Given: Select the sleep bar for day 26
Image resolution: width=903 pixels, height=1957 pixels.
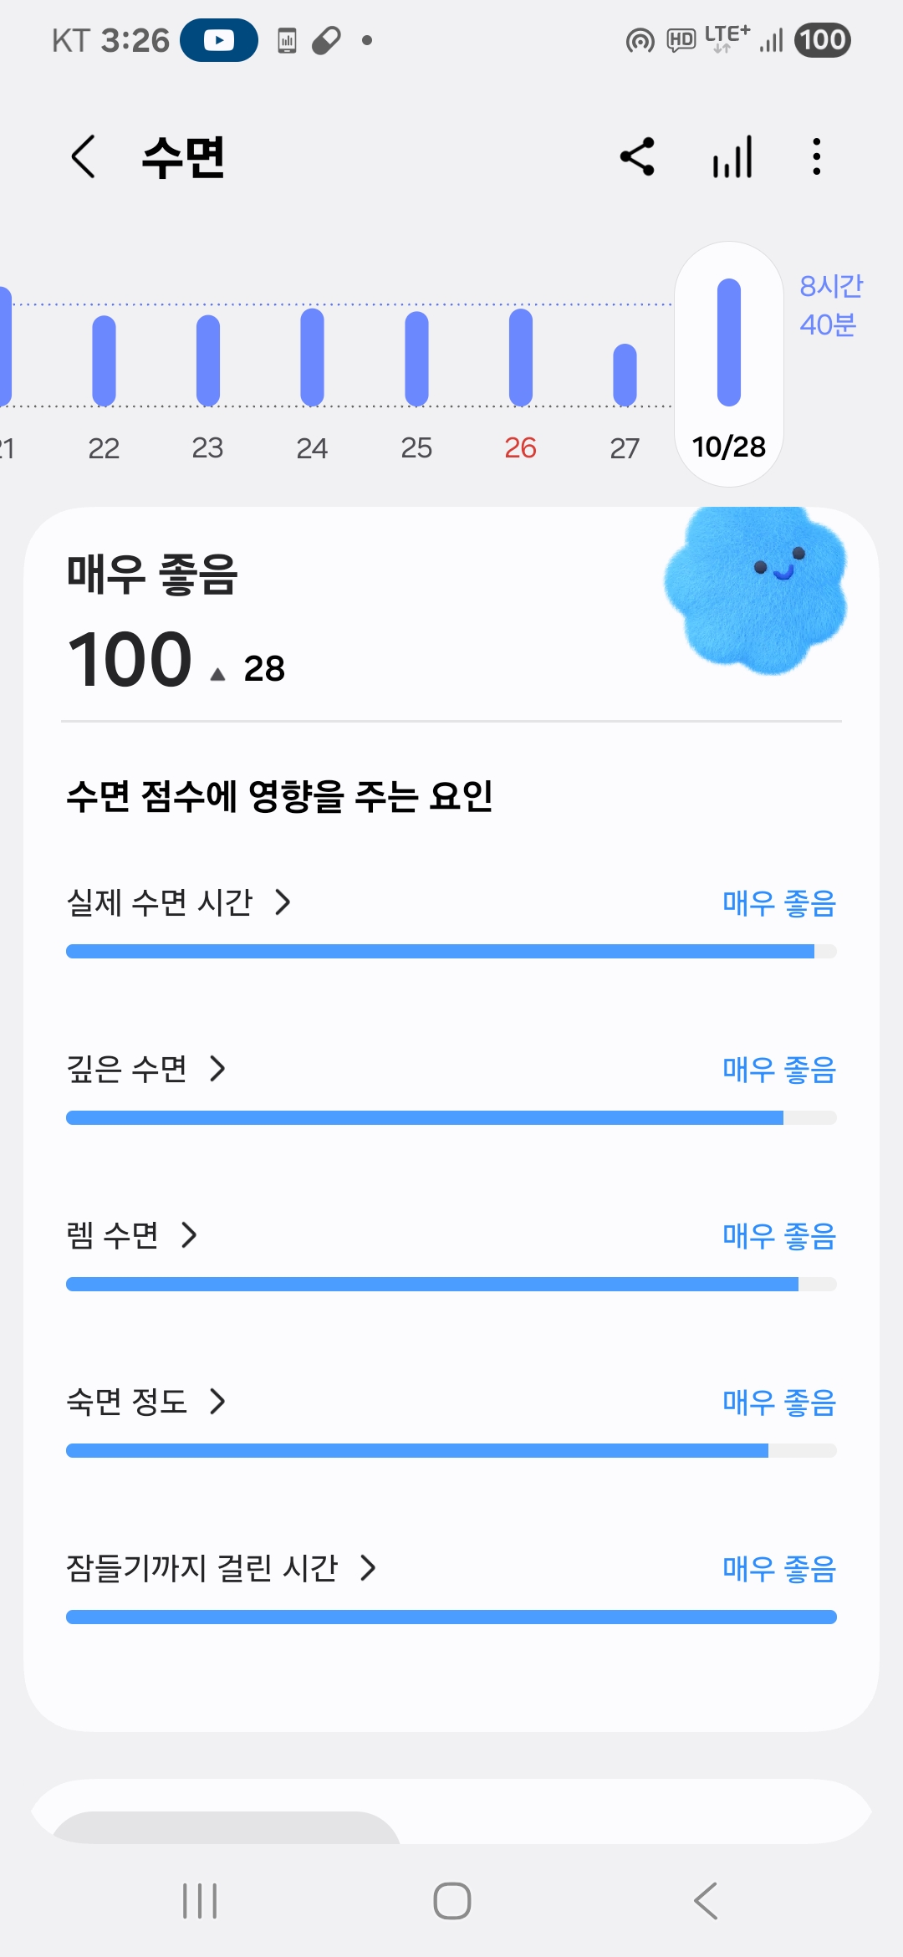Looking at the screenshot, I should [x=520, y=358].
